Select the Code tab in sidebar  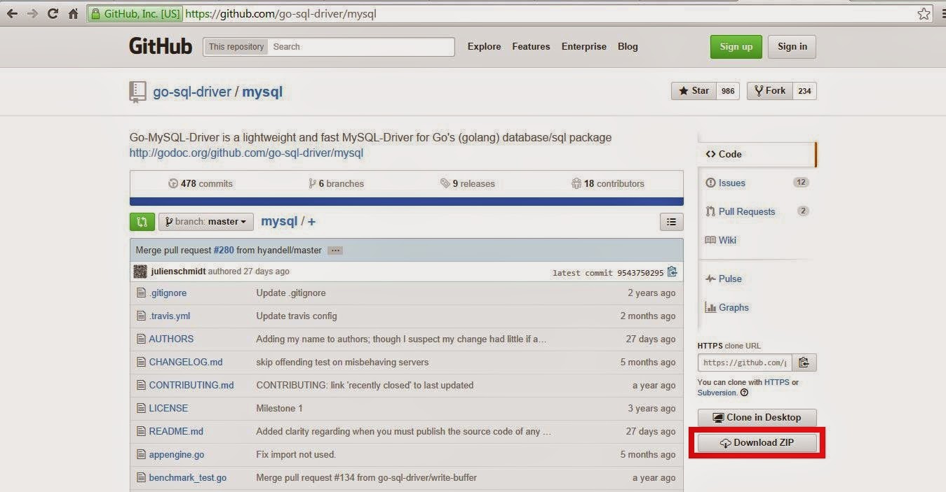(757, 154)
